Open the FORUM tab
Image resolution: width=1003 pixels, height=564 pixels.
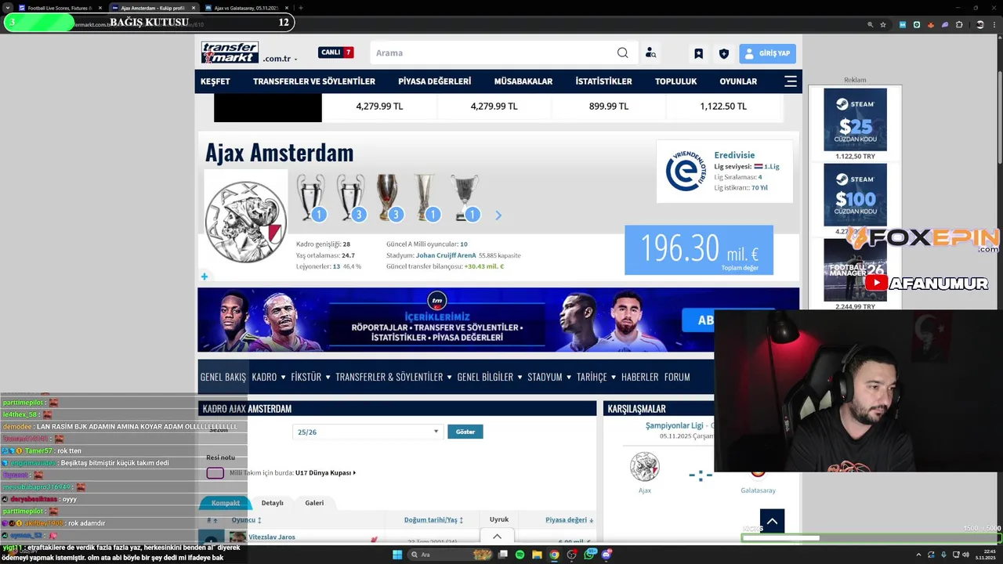[x=677, y=377]
